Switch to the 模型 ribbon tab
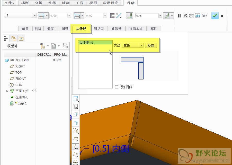232x165 pixels. pyautogui.click(x=25, y=3)
